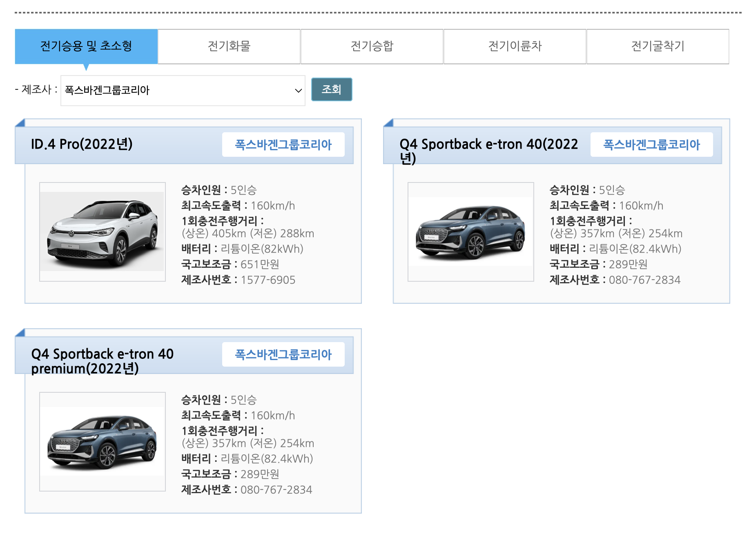
Task: Click the 조회 search button
Action: tap(332, 89)
